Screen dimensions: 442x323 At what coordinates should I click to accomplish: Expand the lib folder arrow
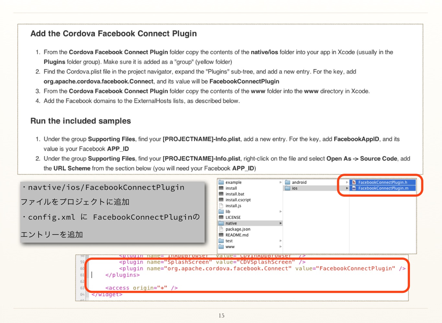pyautogui.click(x=281, y=212)
